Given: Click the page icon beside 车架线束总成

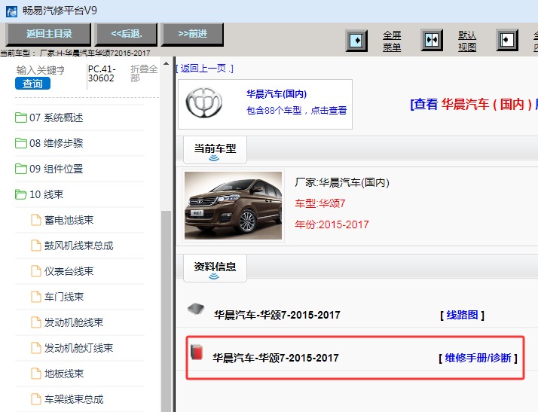Looking at the screenshot, I should pos(36,399).
